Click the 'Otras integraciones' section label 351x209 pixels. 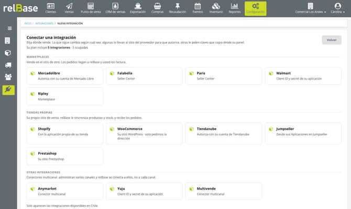[43, 172]
